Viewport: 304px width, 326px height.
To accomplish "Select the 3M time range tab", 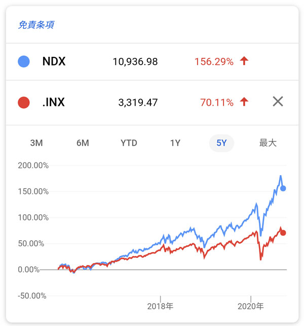I will pos(36,143).
